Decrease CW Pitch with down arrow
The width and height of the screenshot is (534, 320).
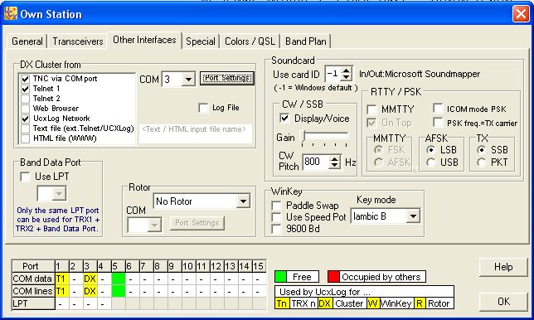[x=335, y=166]
